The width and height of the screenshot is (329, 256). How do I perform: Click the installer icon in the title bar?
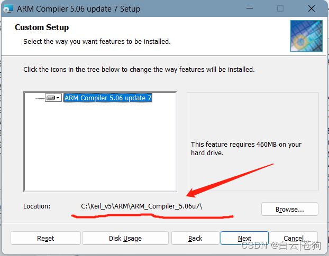(x=8, y=9)
